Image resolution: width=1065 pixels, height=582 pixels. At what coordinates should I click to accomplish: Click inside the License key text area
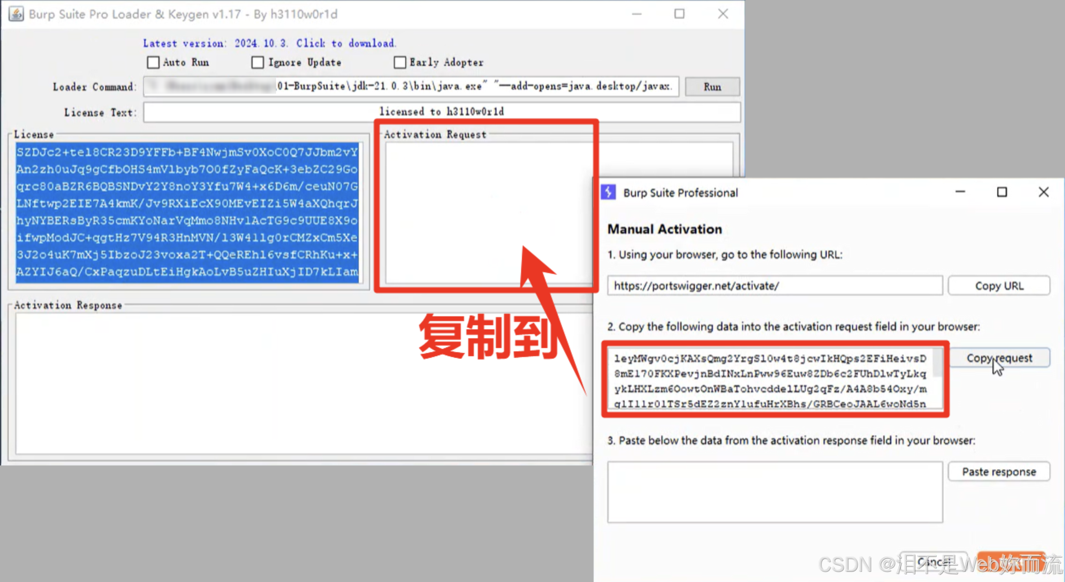coord(187,213)
